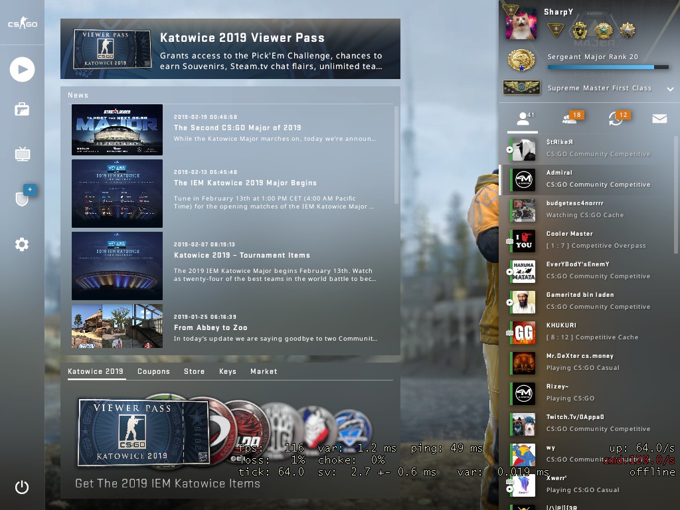Click the Viewer Pass ticket image in store
Screen dimensions: 680x510
click(143, 433)
